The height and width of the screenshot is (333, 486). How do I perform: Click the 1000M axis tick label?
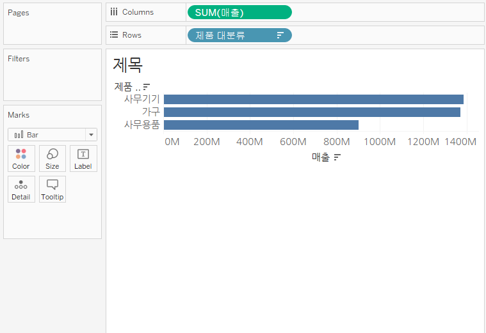pyautogui.click(x=380, y=142)
